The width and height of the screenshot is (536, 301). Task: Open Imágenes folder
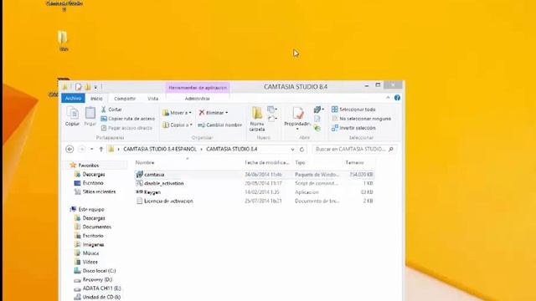click(x=93, y=245)
